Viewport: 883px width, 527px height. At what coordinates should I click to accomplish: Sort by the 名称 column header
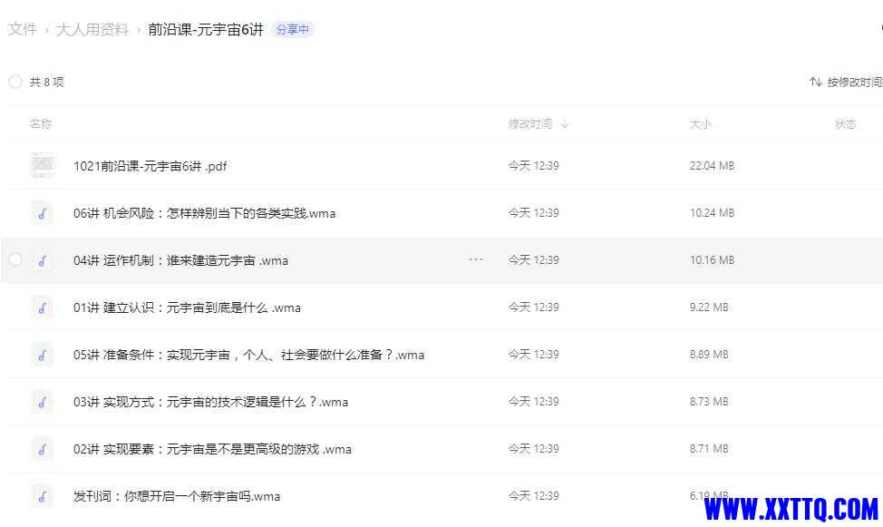(x=41, y=124)
